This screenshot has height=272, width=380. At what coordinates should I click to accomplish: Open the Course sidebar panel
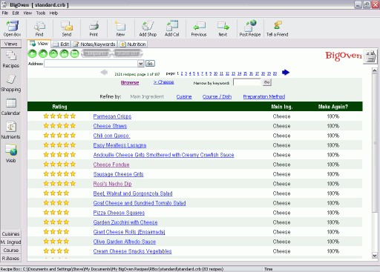tap(10, 251)
